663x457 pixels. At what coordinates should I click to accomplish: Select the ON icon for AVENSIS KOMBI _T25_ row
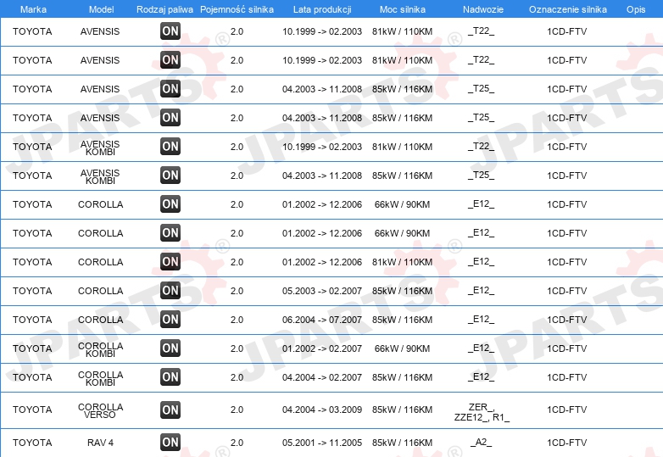tap(170, 175)
